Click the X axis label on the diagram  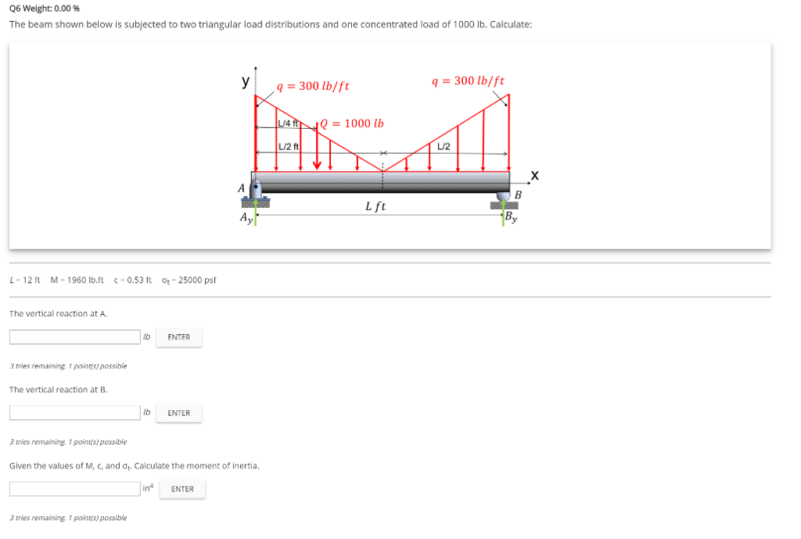(533, 174)
